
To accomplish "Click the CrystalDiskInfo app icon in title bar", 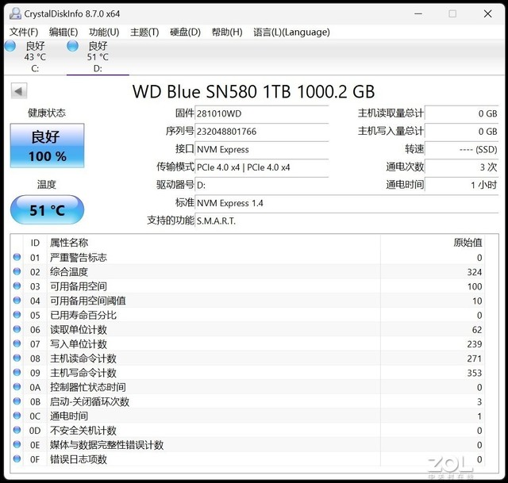I will (x=13, y=13).
